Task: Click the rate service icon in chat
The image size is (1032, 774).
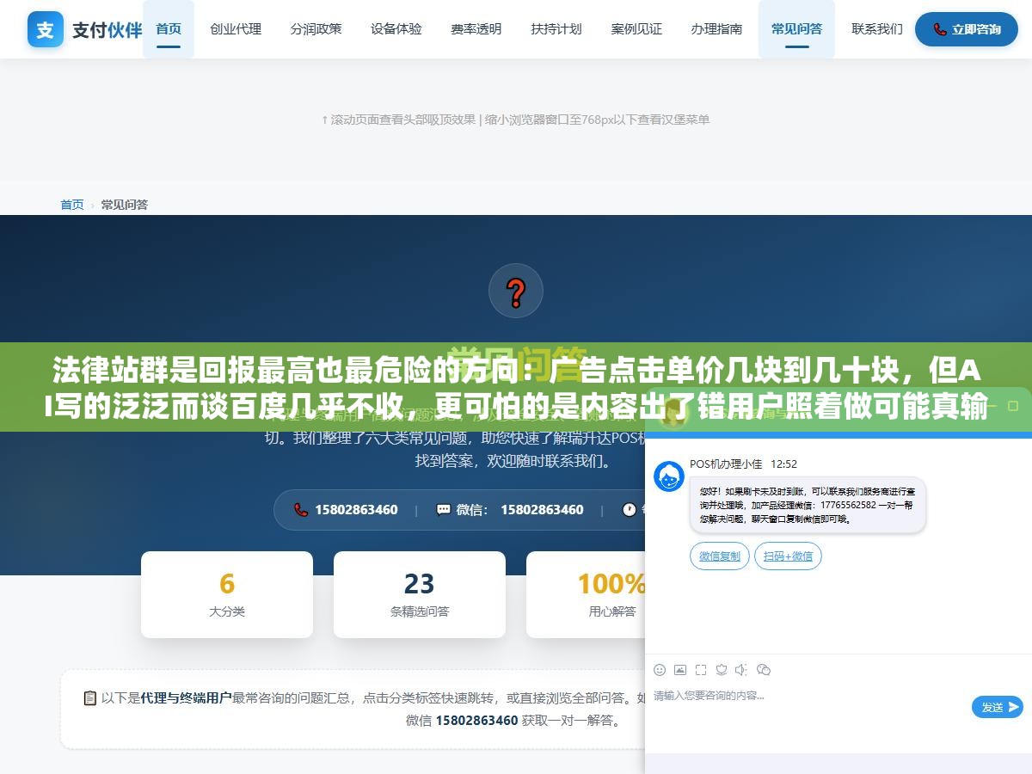Action: point(722,670)
